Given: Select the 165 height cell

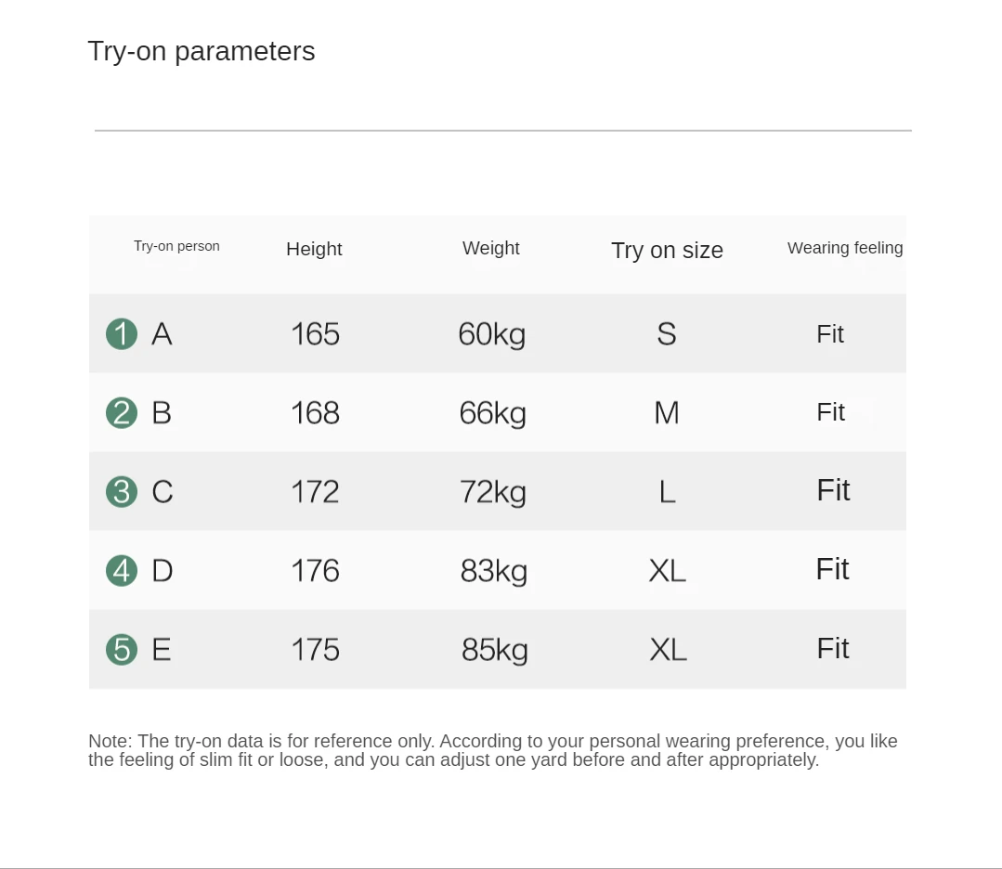Looking at the screenshot, I should pyautogui.click(x=315, y=334).
